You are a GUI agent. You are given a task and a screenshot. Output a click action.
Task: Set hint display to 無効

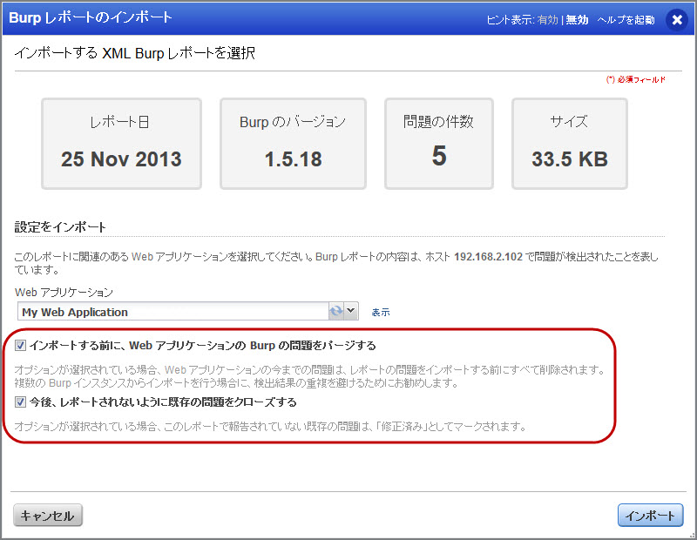tap(577, 19)
